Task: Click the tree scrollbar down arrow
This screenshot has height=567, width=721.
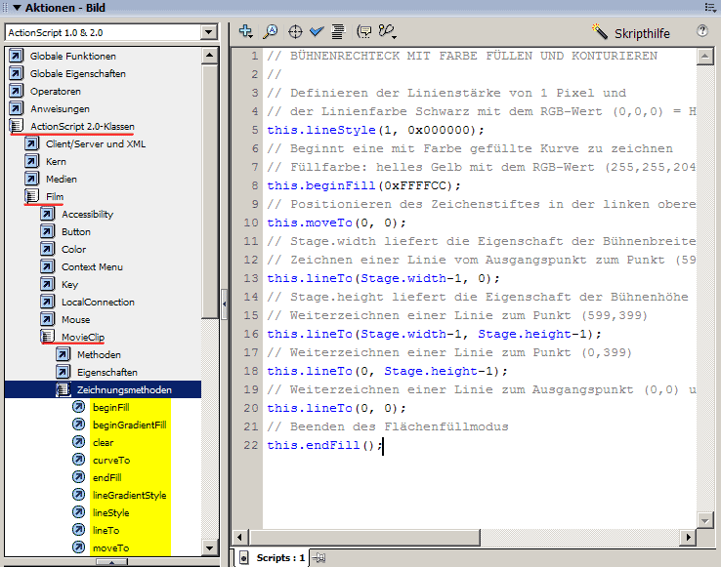Action: coord(210,547)
